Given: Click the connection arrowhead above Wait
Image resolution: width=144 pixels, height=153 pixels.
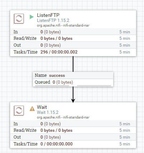Looking at the screenshot, I should coord(73,101).
